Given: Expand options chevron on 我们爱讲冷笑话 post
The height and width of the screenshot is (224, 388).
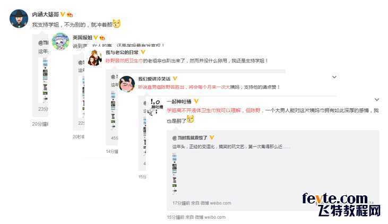Looking at the screenshot, I should coord(334,77).
